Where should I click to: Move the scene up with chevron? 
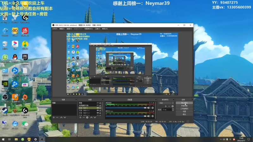(x=61, y=117)
